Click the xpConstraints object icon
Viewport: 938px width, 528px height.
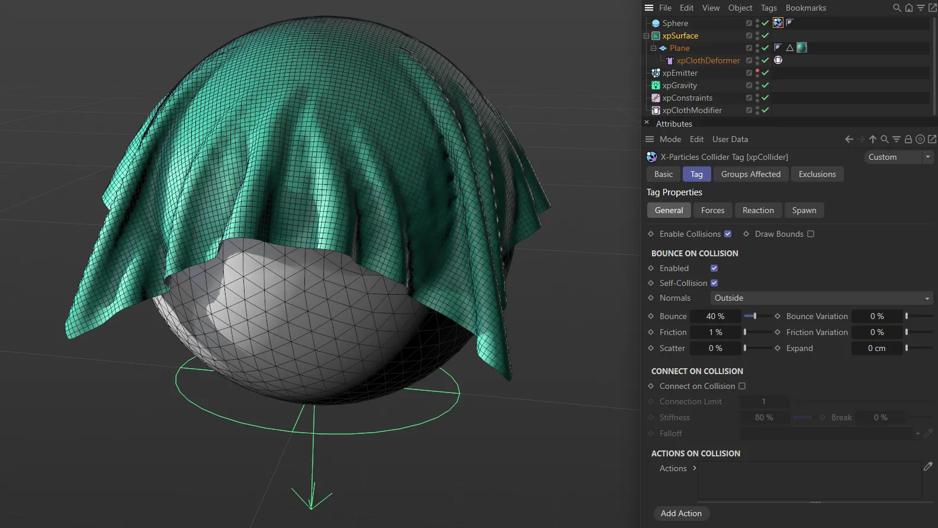(x=656, y=98)
